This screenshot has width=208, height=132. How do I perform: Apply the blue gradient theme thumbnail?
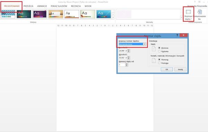click(103, 14)
